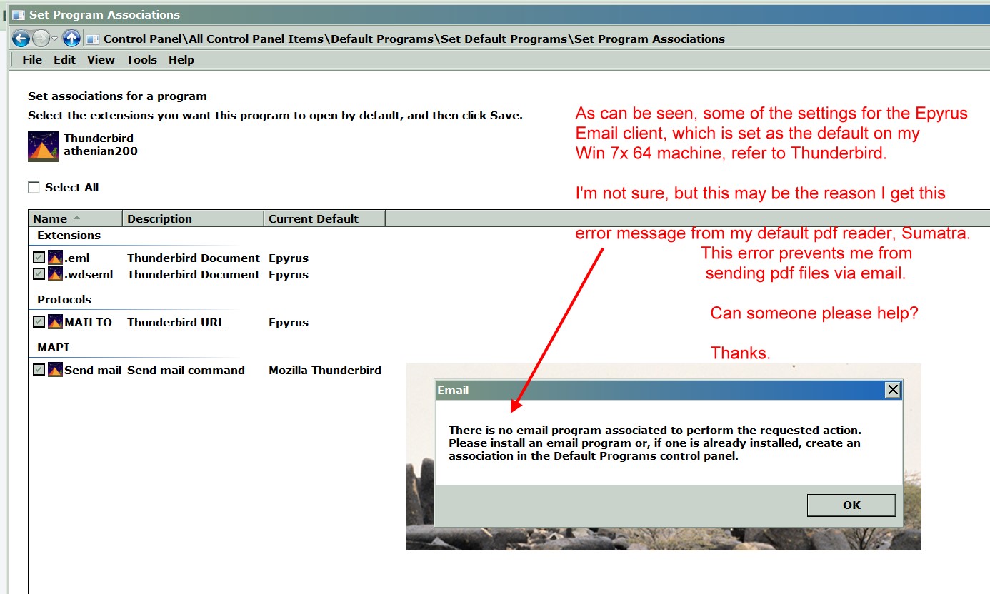Click OK in the Email dialog
990x594 pixels.
pyautogui.click(x=851, y=505)
